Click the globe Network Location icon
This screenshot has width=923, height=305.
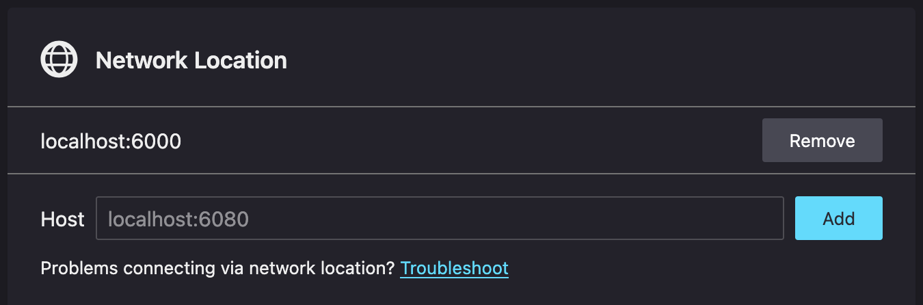(59, 59)
